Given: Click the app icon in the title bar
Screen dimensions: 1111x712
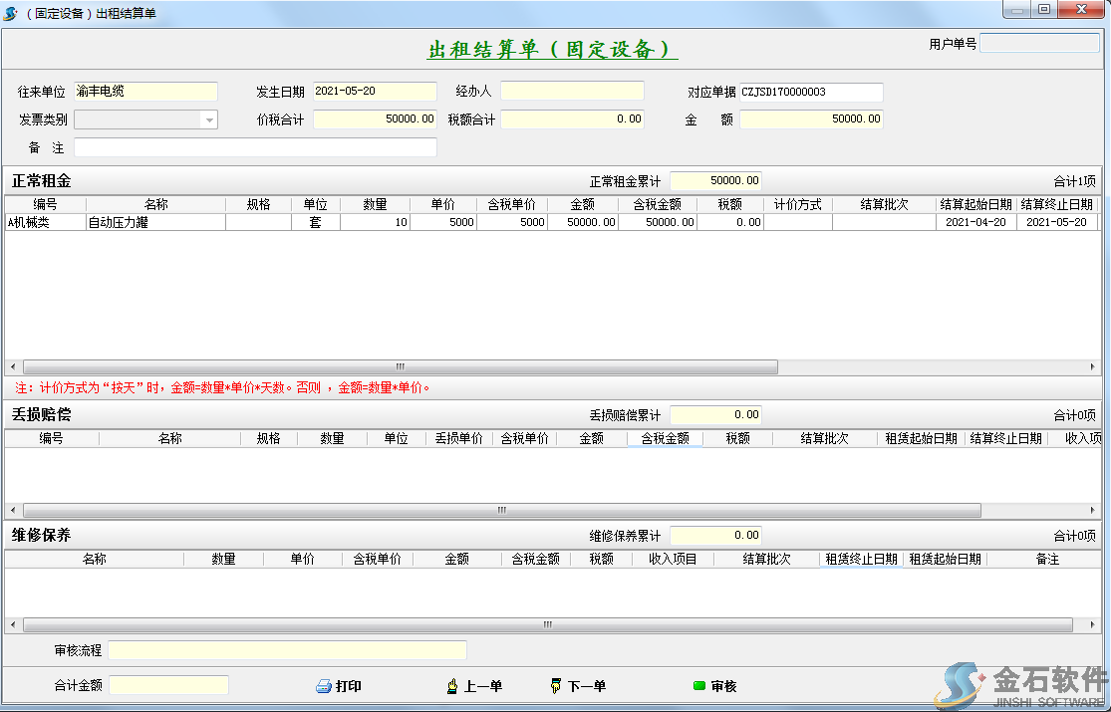Looking at the screenshot, I should pyautogui.click(x=11, y=13).
